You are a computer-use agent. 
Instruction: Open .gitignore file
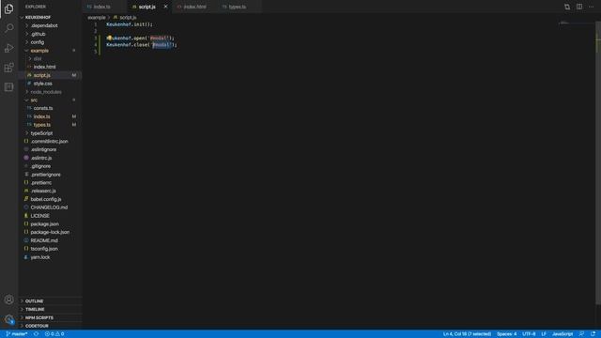40,166
